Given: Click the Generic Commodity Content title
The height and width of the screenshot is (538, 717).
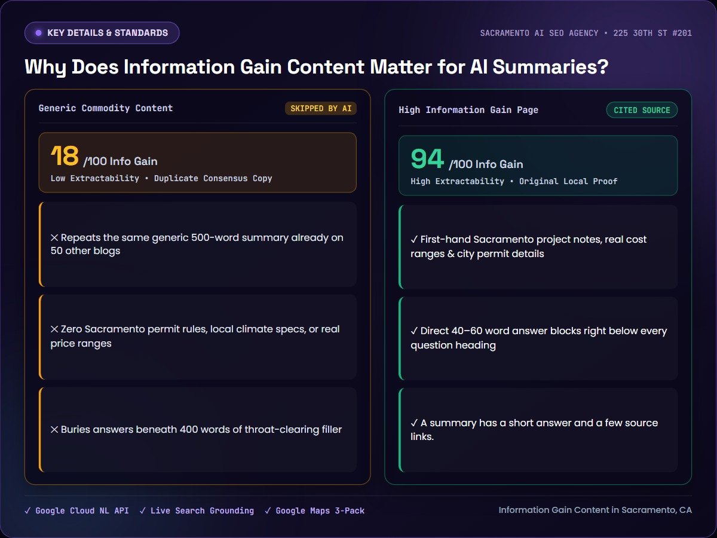Looking at the screenshot, I should (106, 108).
